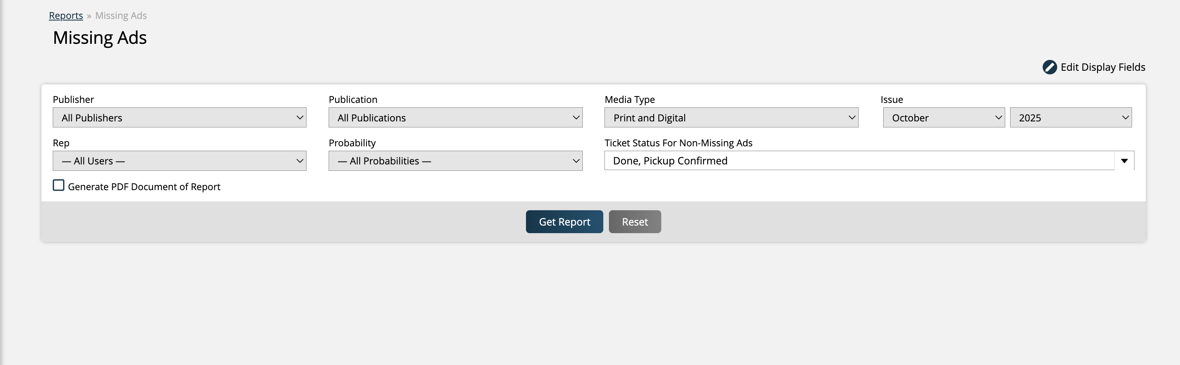
Task: Select the Issue month dropdown showing October
Action: (943, 117)
